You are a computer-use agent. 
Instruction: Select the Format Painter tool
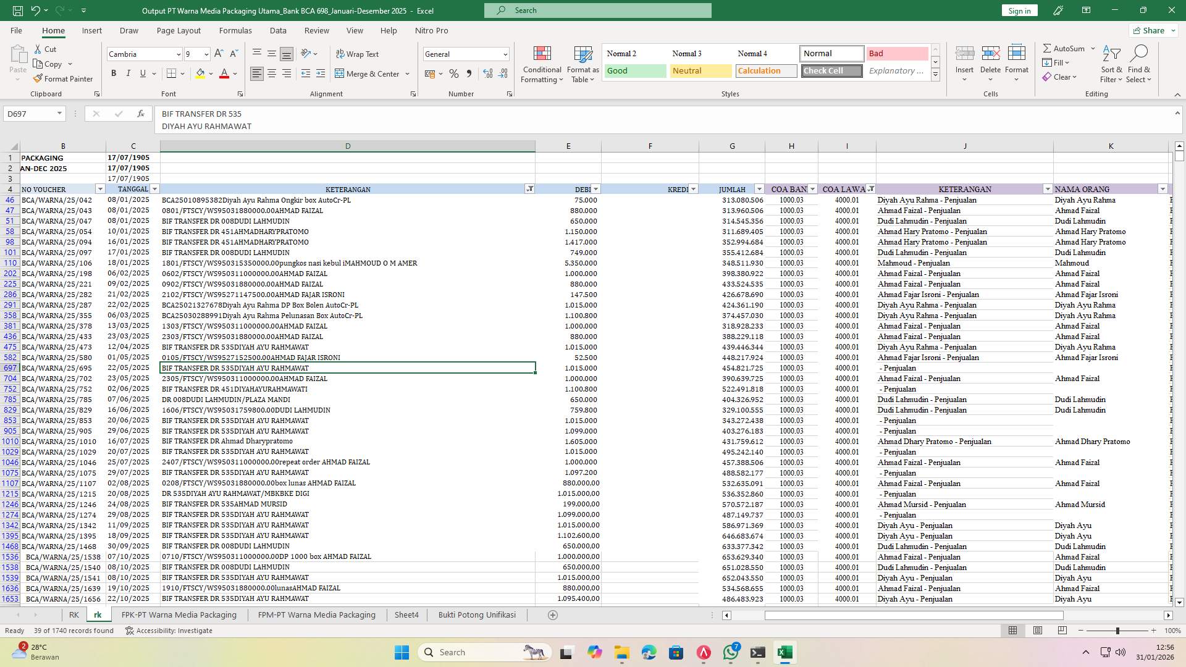(64, 78)
